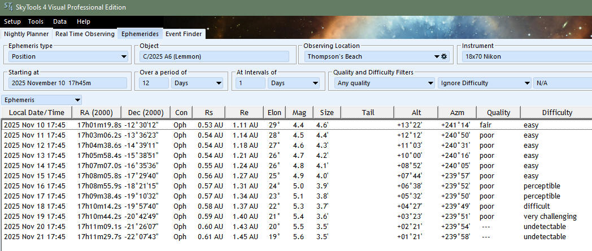This screenshot has height=251, width=592.
Task: Open the Setup menu
Action: point(12,21)
